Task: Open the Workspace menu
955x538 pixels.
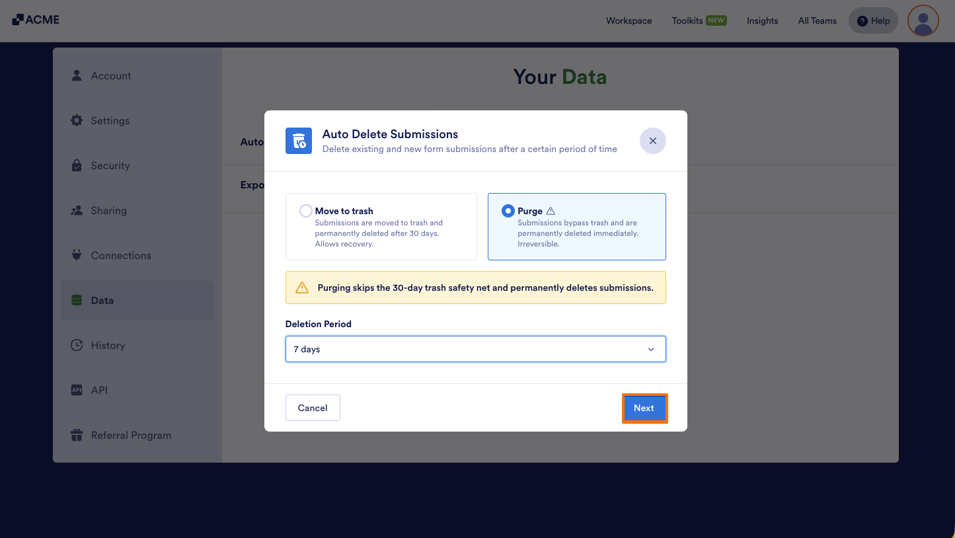Action: point(629,20)
